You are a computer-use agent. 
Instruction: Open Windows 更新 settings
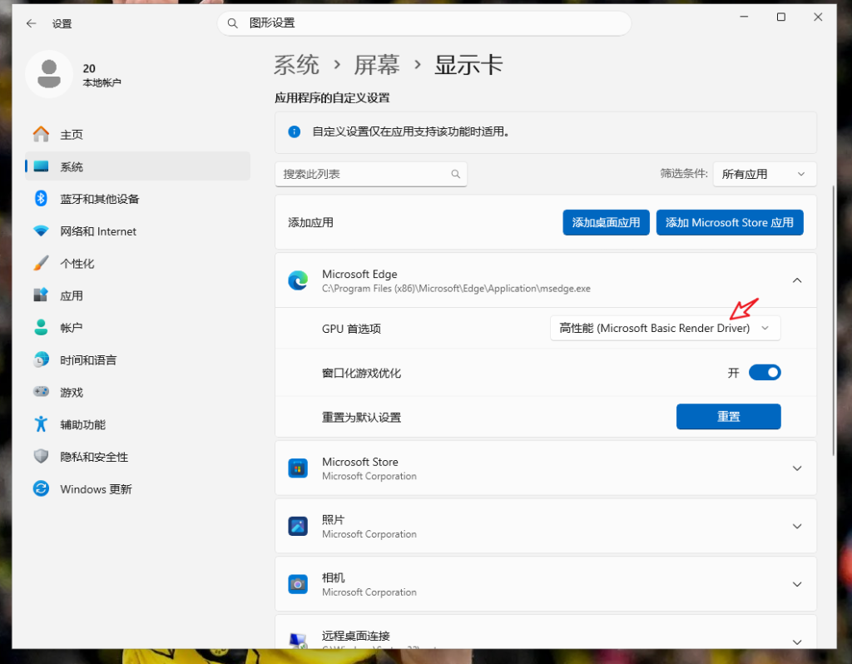[137, 489]
